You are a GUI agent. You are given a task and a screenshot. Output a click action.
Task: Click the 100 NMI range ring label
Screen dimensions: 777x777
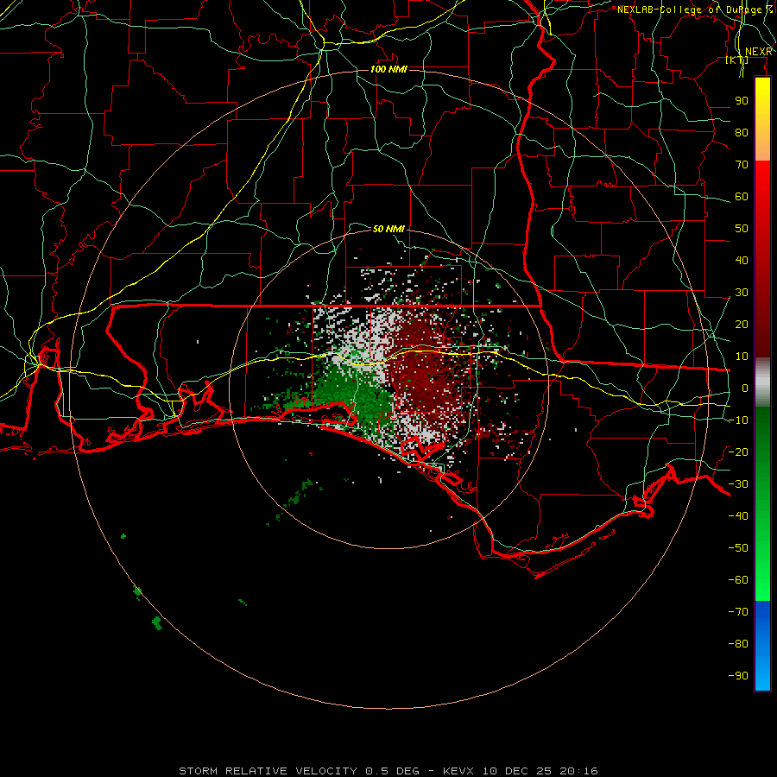[388, 69]
